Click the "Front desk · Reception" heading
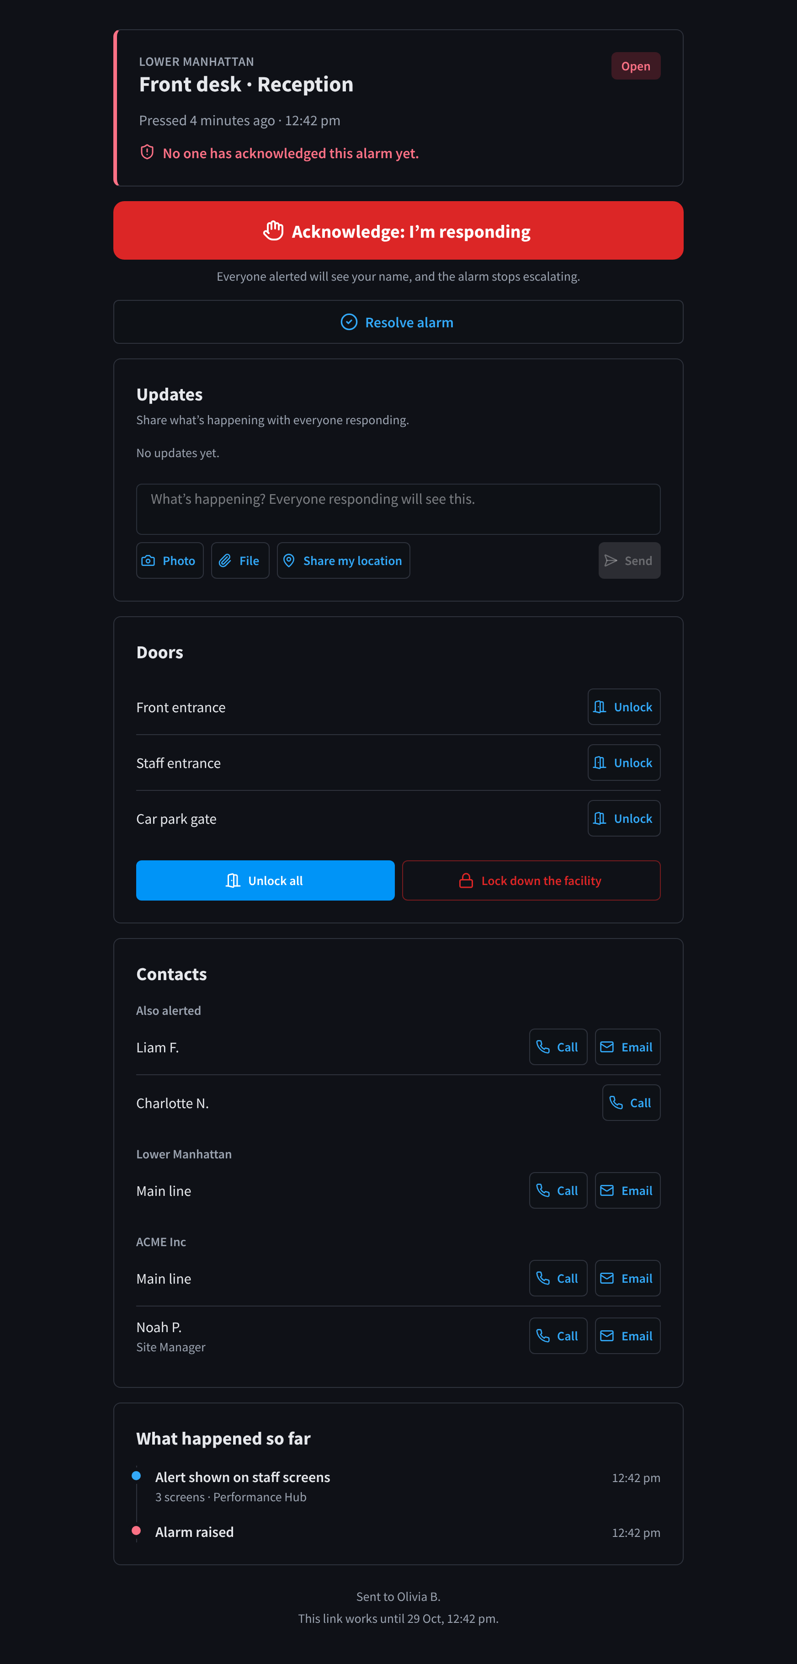Image resolution: width=797 pixels, height=1664 pixels. pyautogui.click(x=246, y=84)
